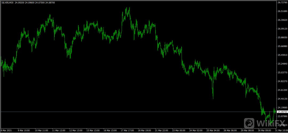Click the 25.45910 price axis label
Image resolution: width=288 pixels, height=133 pixels.
tap(282, 55)
